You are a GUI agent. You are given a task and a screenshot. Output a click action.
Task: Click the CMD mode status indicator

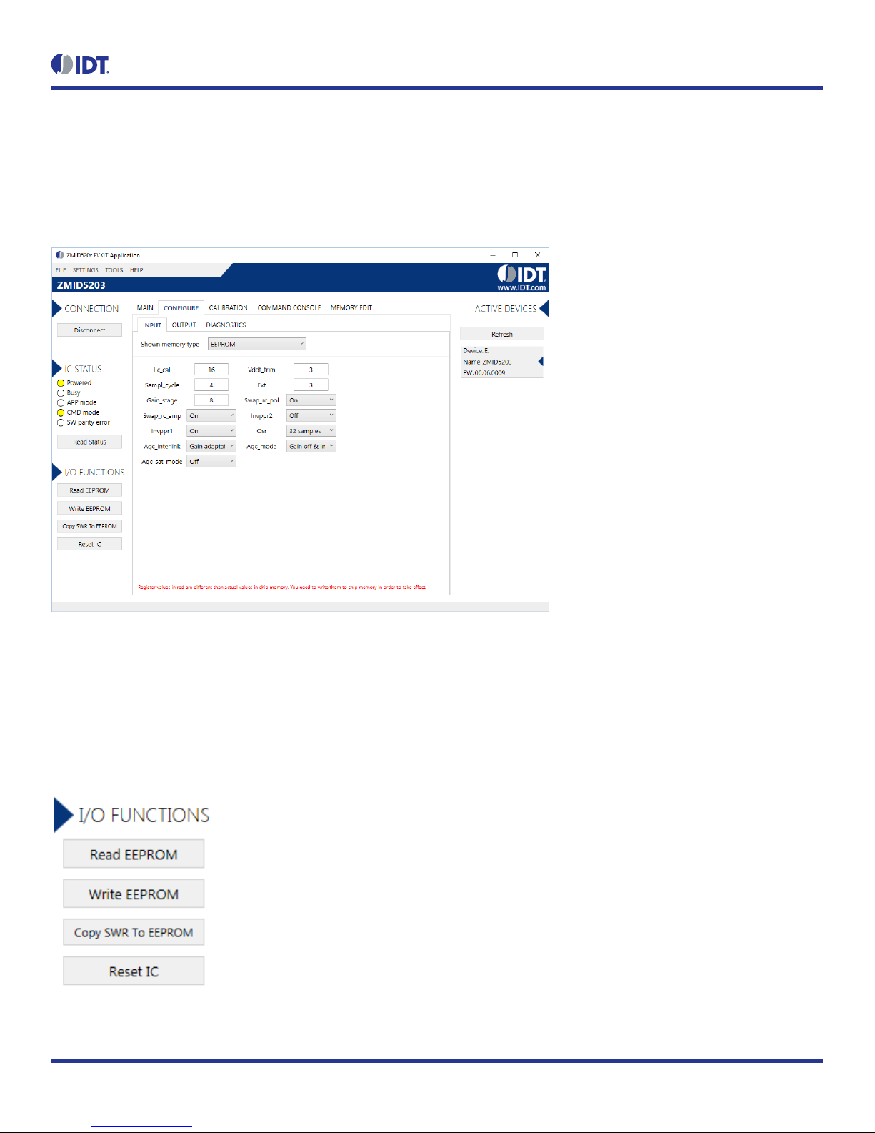coord(61,413)
